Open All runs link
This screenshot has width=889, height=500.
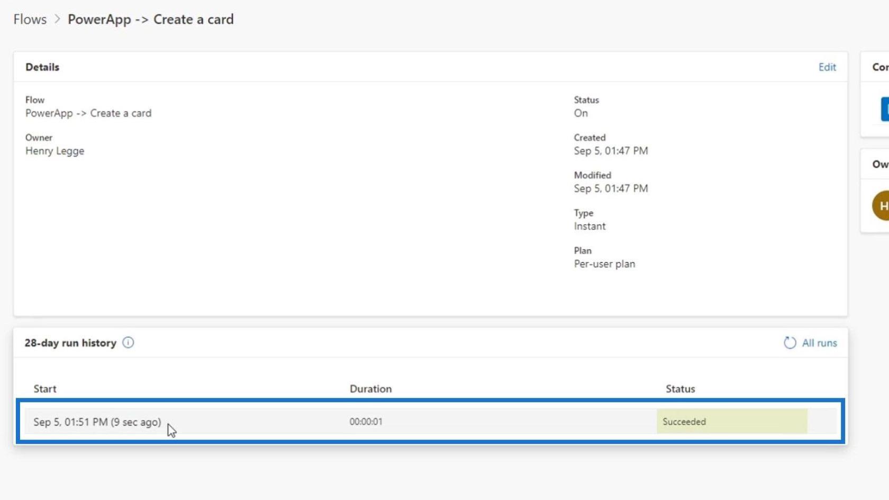[x=819, y=343]
